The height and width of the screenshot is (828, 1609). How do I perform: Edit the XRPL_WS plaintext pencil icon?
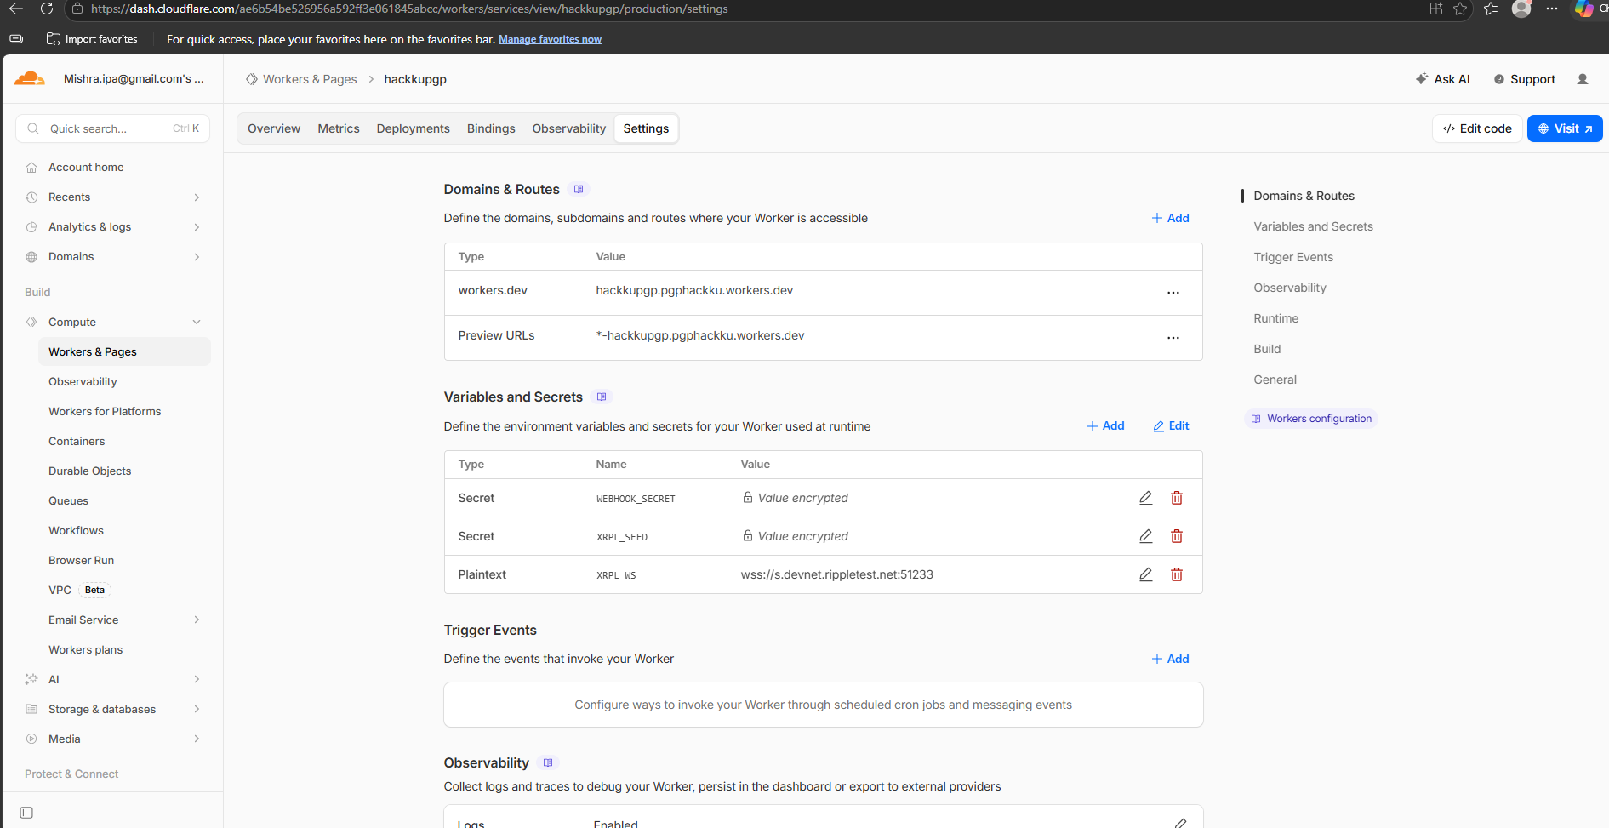click(x=1146, y=574)
